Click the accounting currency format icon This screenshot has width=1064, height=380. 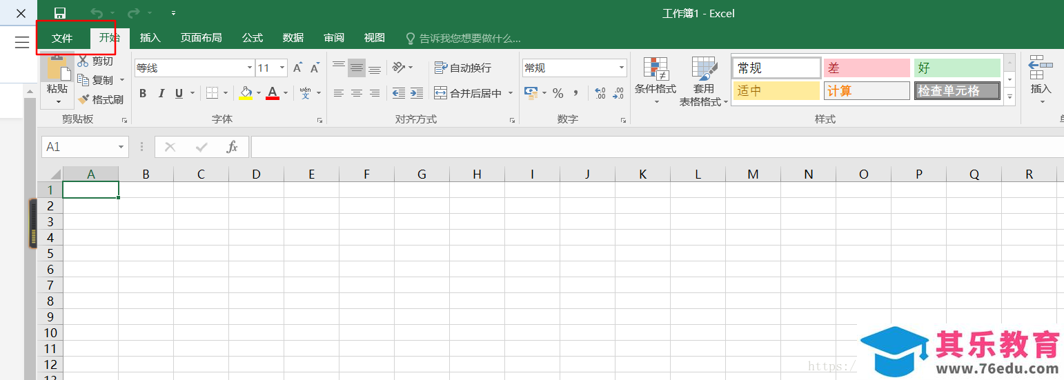tap(531, 93)
